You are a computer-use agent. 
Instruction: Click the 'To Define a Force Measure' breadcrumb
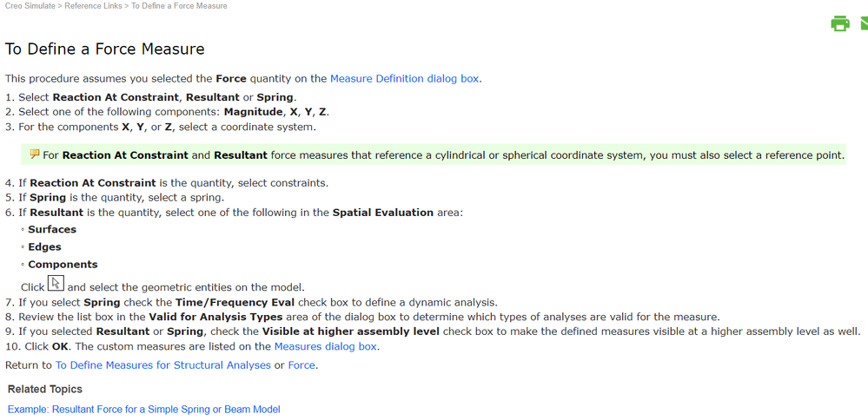click(x=179, y=6)
